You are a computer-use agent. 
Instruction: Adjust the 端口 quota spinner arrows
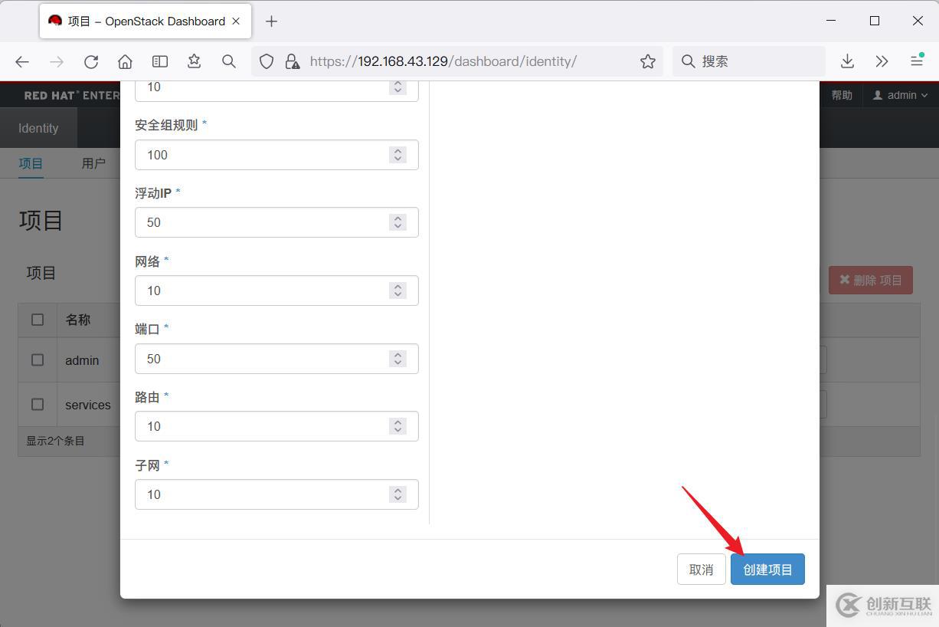(x=398, y=359)
